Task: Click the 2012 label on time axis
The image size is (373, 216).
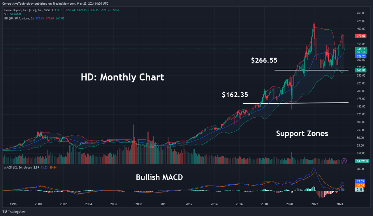Action: pyautogui.click(x=189, y=204)
